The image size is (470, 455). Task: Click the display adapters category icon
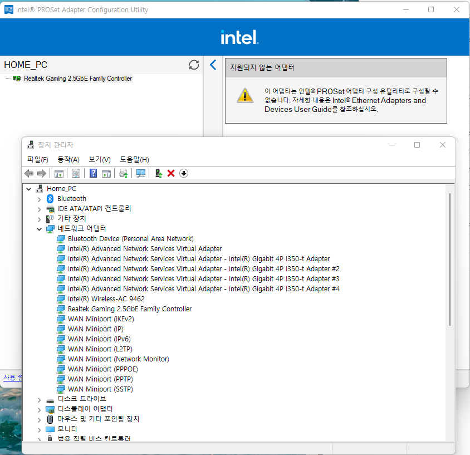click(50, 409)
